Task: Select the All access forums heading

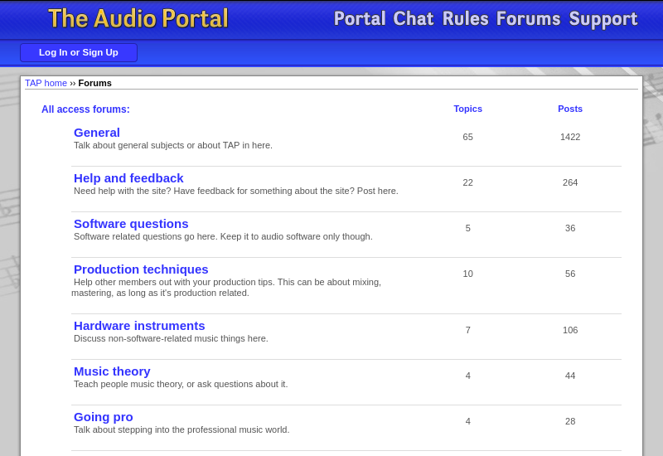Action: click(85, 109)
